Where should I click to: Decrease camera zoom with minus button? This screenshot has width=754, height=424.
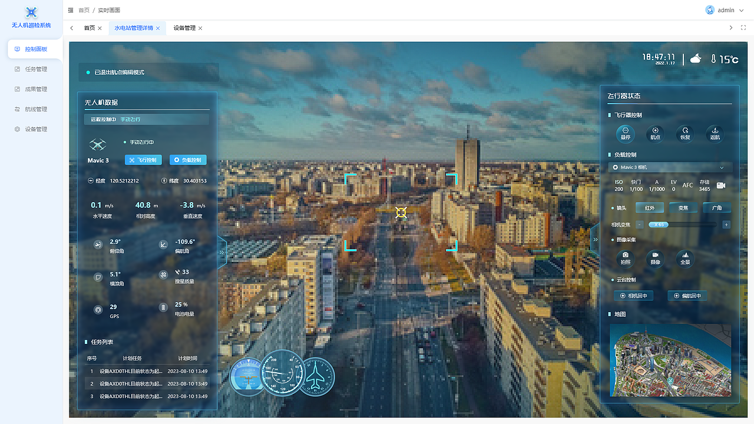pos(640,224)
